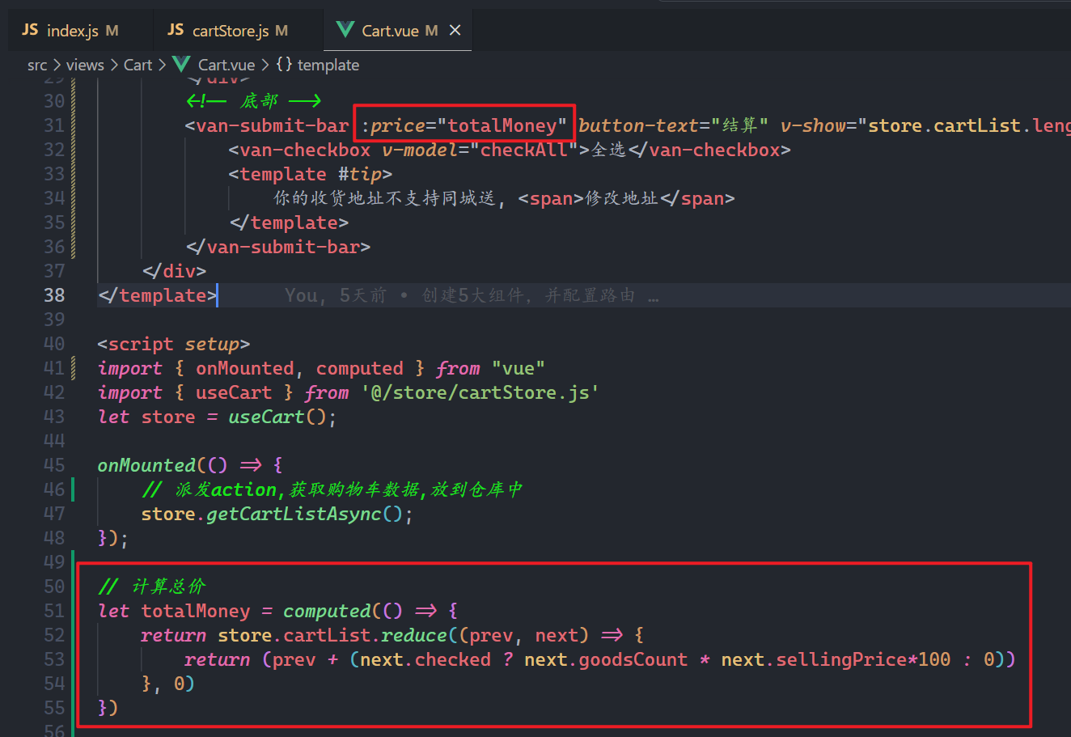
Task: Click the closing 'div' tag on line 37
Action: (180, 271)
